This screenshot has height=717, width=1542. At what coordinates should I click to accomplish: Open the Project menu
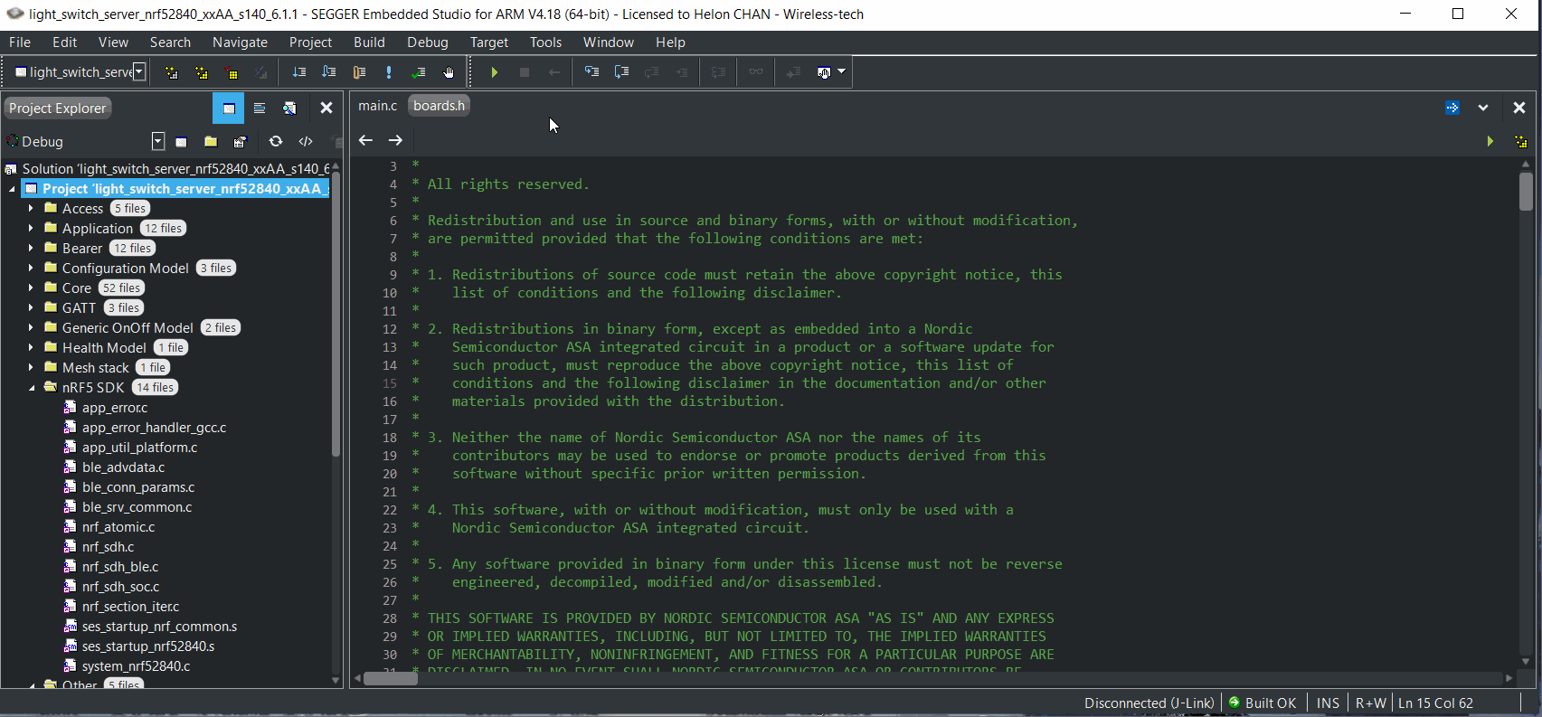[x=310, y=42]
